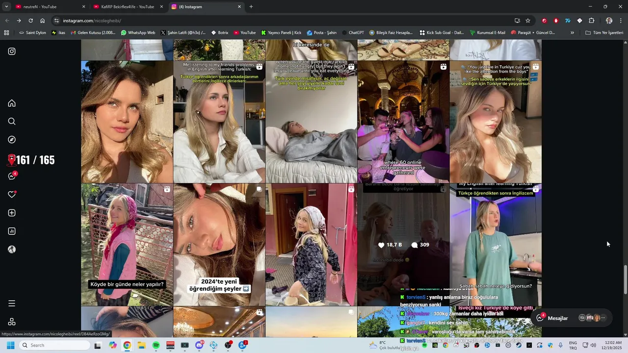Open post of woman in headscarf by red door

click(311, 245)
